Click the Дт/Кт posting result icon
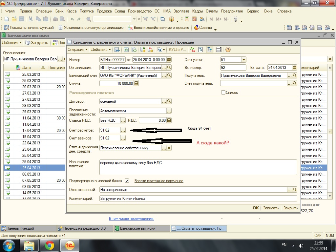Image resolution: width=336 pixels, height=252 pixels. click(x=192, y=50)
